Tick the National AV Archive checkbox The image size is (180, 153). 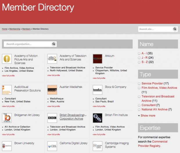[x=139, y=110]
